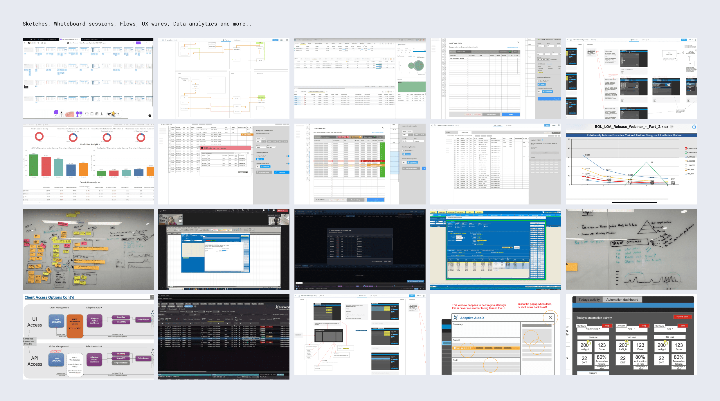Tick the 1,000,000 legend checkbox in the chart
Screen dimensions: 720x401
click(x=686, y=165)
